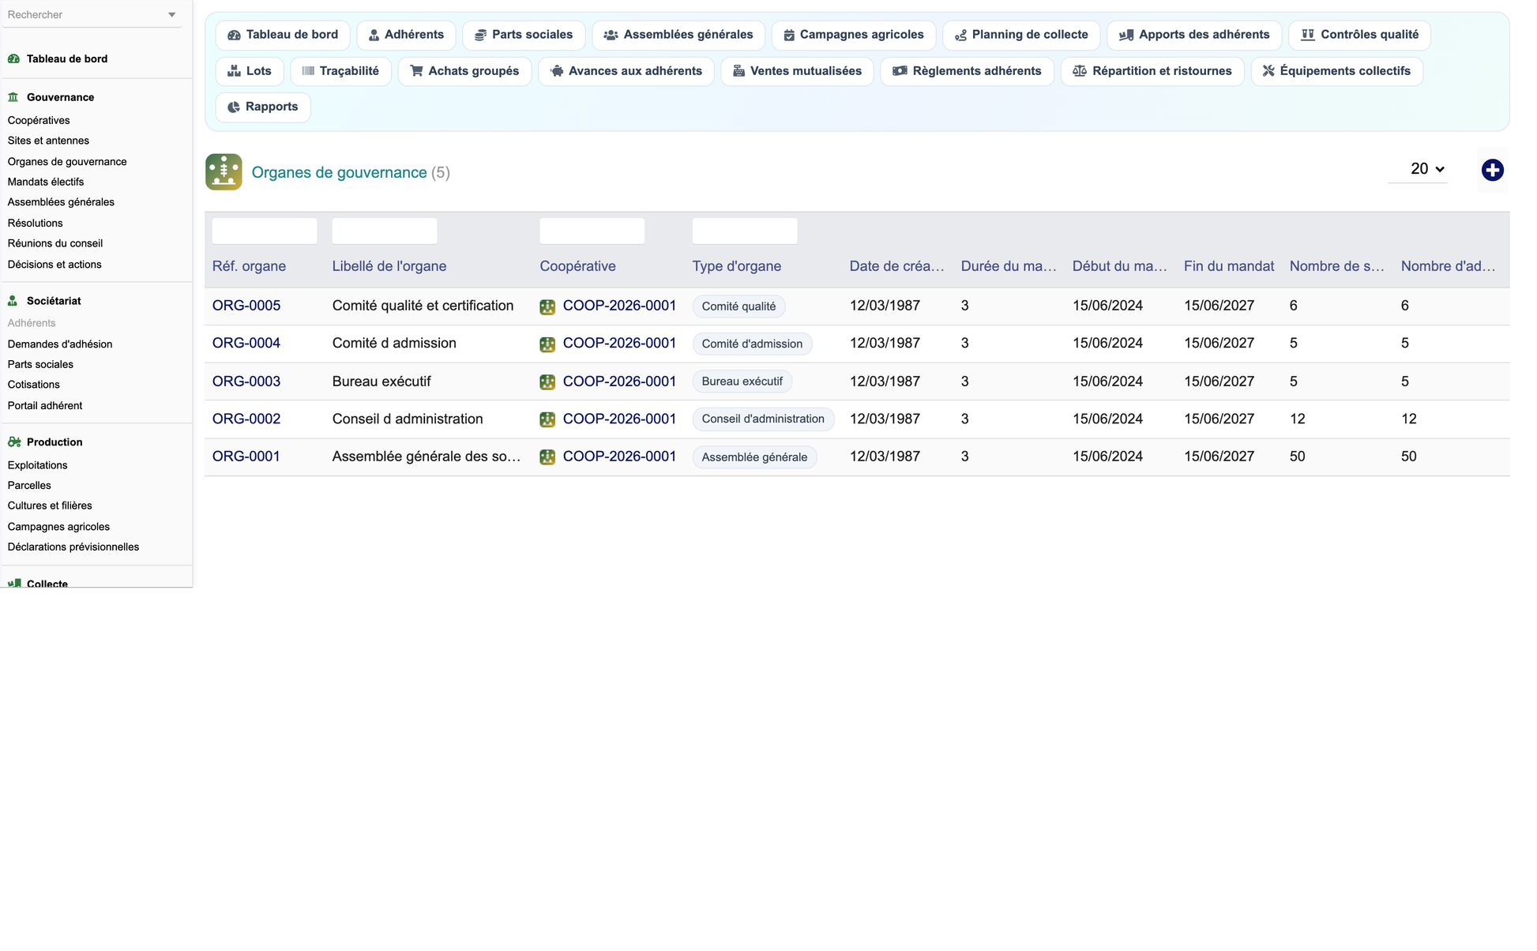Expand the Rechercher search dropdown arrow
The image size is (1537, 951).
pos(171,15)
